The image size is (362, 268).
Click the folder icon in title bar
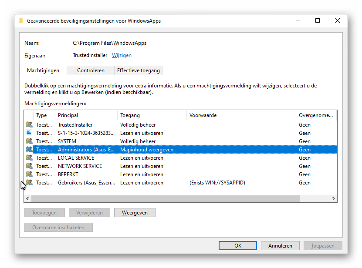(21, 20)
